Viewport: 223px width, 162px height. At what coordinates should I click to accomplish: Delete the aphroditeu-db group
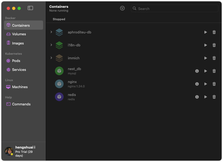pos(214,32)
